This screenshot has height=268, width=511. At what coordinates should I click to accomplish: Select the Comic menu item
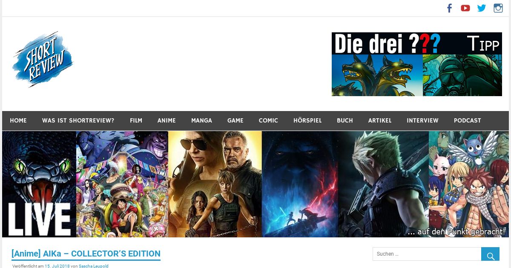[x=268, y=121]
